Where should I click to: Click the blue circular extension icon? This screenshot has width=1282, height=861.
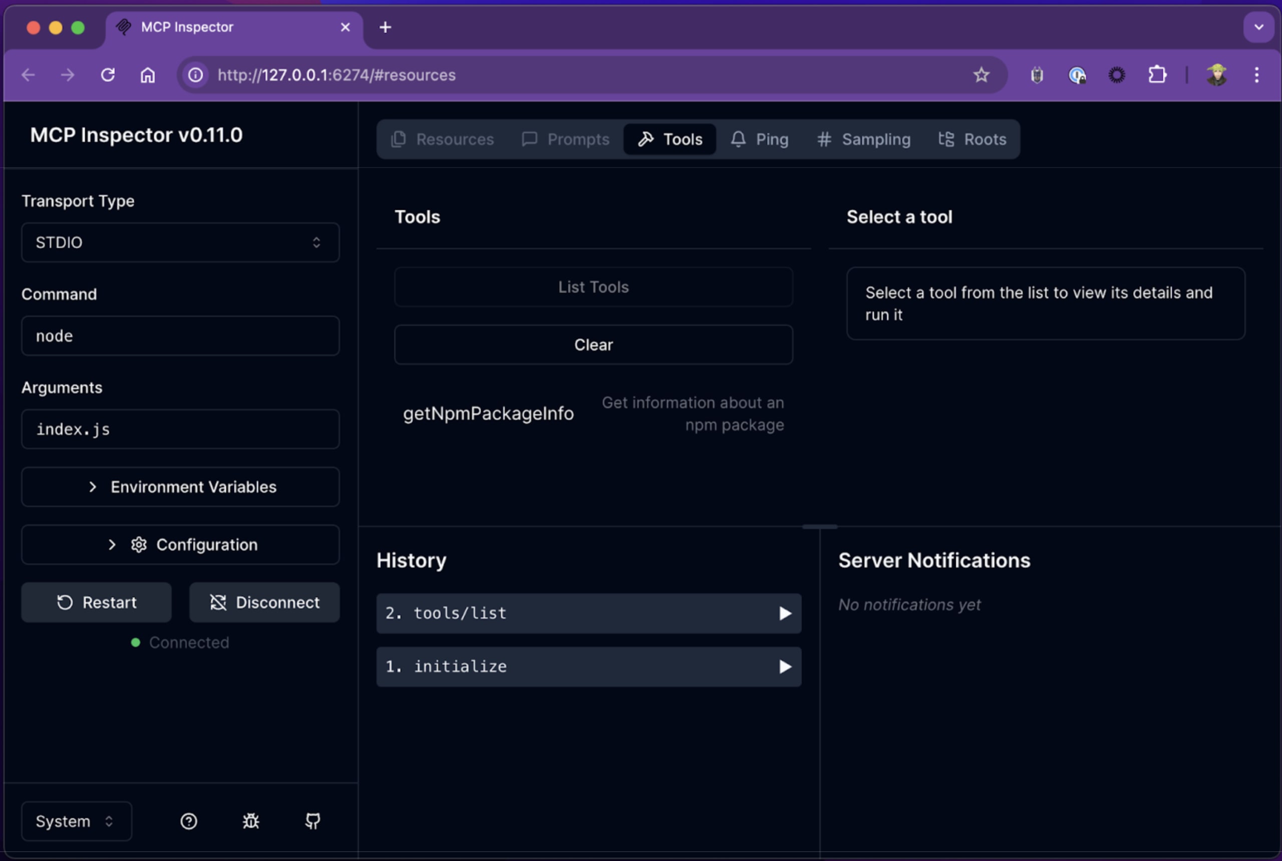tap(1077, 75)
